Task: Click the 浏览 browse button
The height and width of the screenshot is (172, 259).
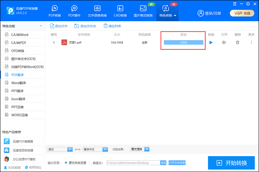Action: 163,163
